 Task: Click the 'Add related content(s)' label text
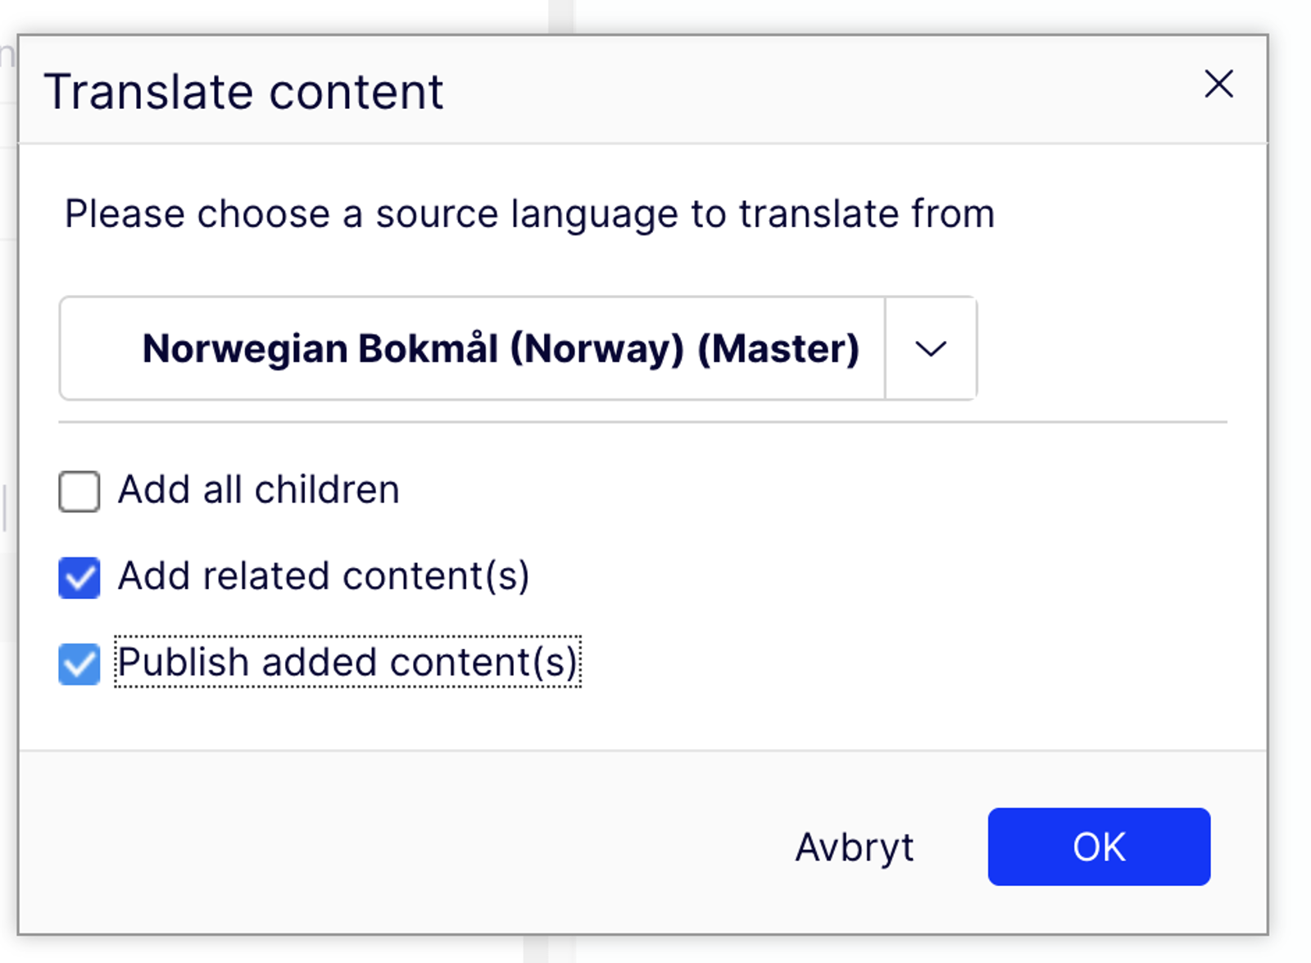[324, 576]
